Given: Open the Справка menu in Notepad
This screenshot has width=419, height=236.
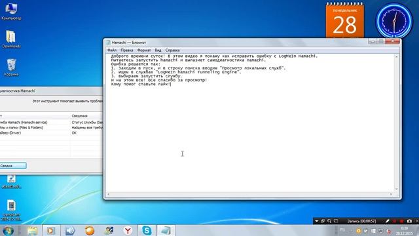Looking at the screenshot, I should pos(172,50).
